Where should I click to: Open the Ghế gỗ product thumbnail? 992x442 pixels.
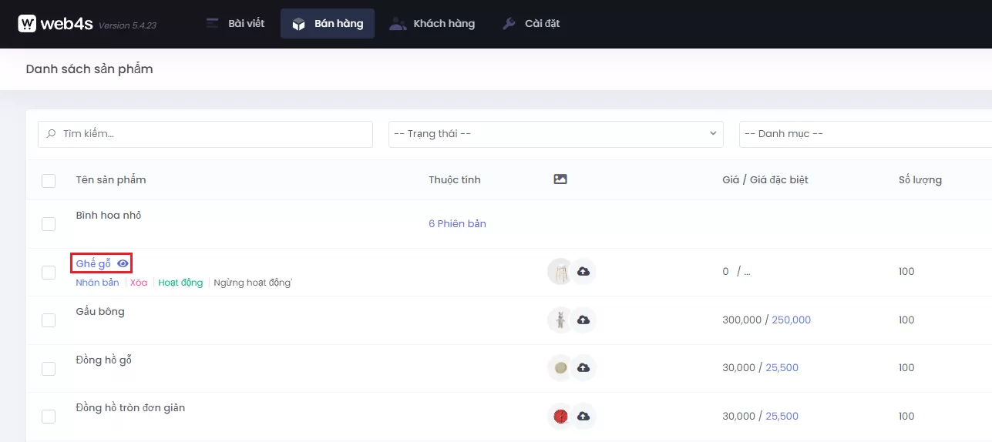pos(560,272)
